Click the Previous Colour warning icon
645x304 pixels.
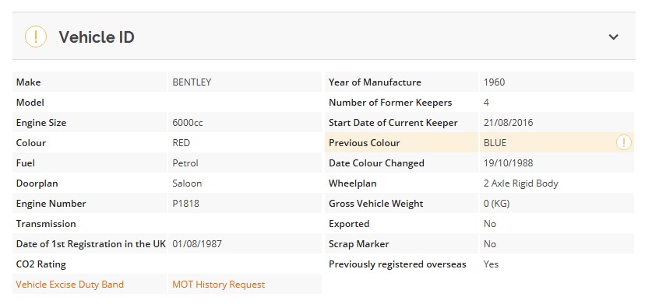click(x=624, y=143)
